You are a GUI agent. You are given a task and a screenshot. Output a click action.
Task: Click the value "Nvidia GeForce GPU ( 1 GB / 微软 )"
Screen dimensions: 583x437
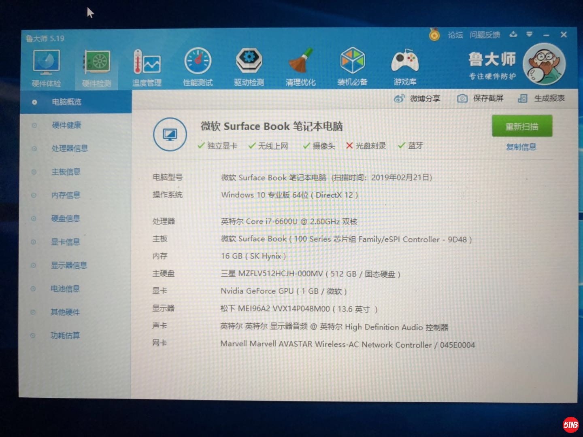point(283,291)
